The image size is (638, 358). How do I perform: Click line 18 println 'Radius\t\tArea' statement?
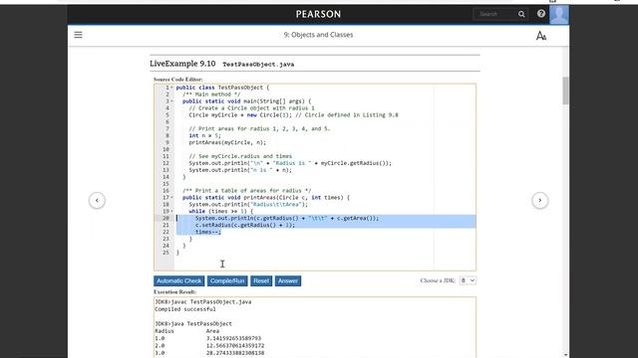(248, 205)
